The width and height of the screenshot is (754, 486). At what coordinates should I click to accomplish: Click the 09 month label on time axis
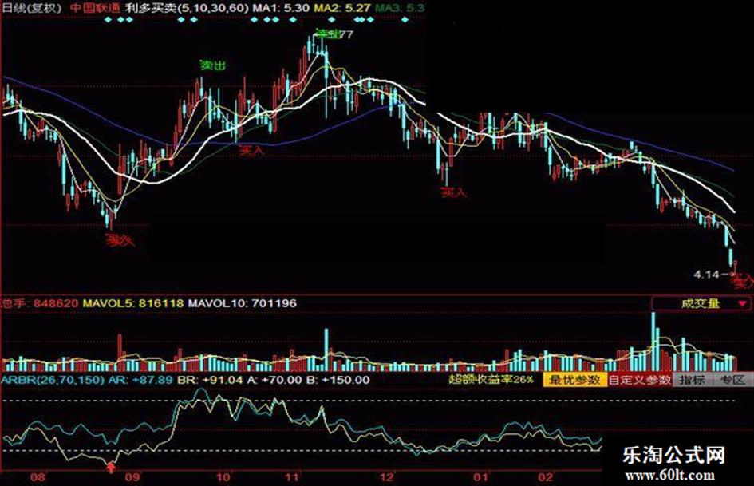click(x=132, y=477)
